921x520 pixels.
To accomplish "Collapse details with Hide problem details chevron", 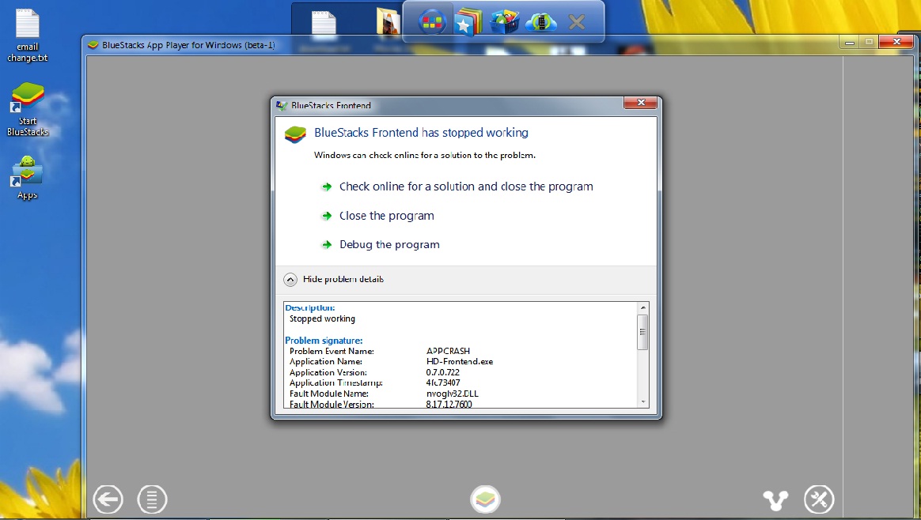I will (290, 279).
